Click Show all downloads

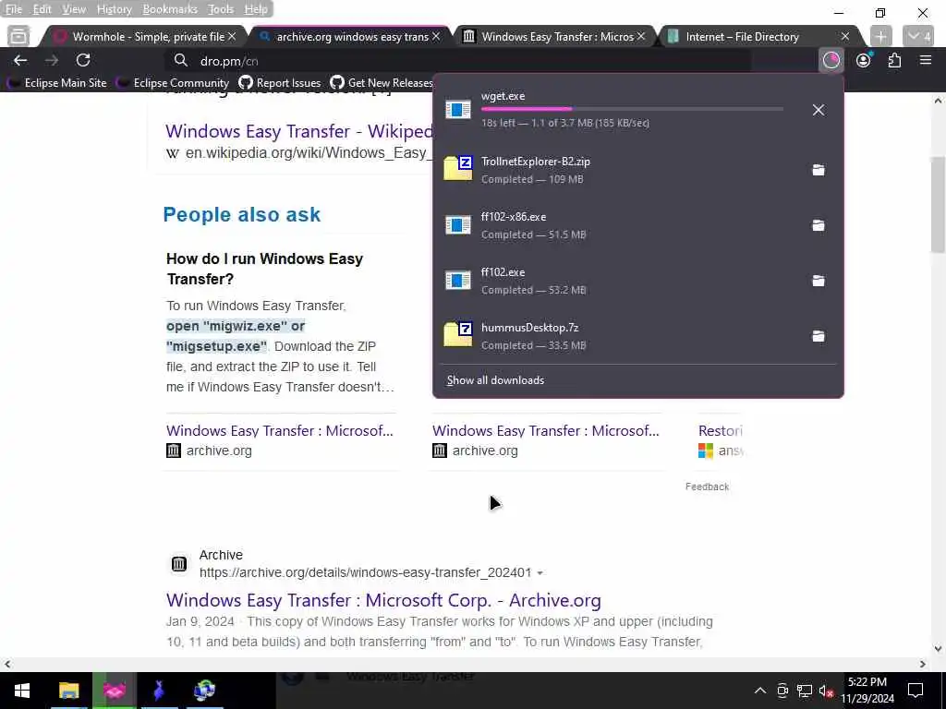pyautogui.click(x=495, y=380)
